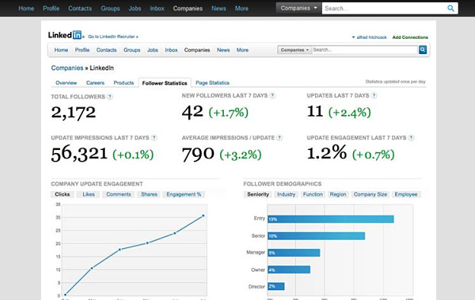Open More in the top dark bar
The height and width of the screenshot is (300, 475).
click(x=241, y=8)
